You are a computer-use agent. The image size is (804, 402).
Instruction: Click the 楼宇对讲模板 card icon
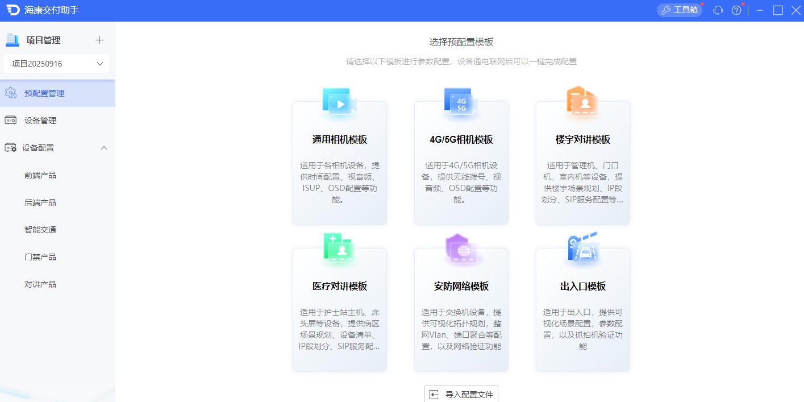[x=582, y=101]
